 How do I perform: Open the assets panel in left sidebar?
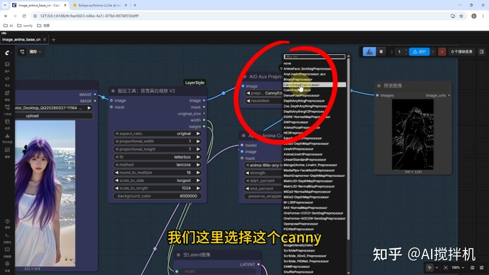pos(7,64)
